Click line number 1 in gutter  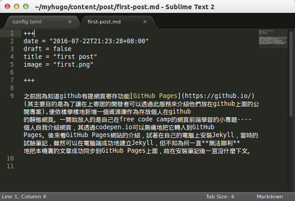pyautogui.click(x=12, y=33)
